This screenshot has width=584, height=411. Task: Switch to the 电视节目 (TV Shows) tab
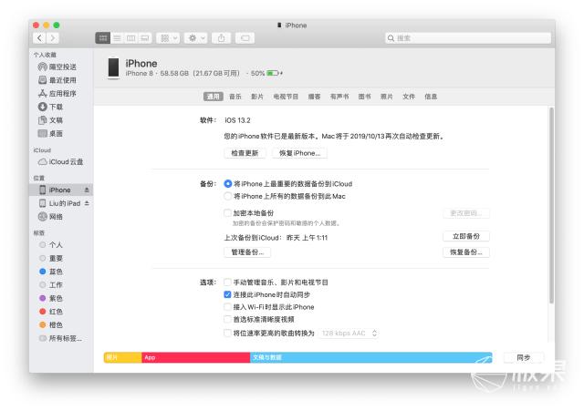pyautogui.click(x=286, y=97)
